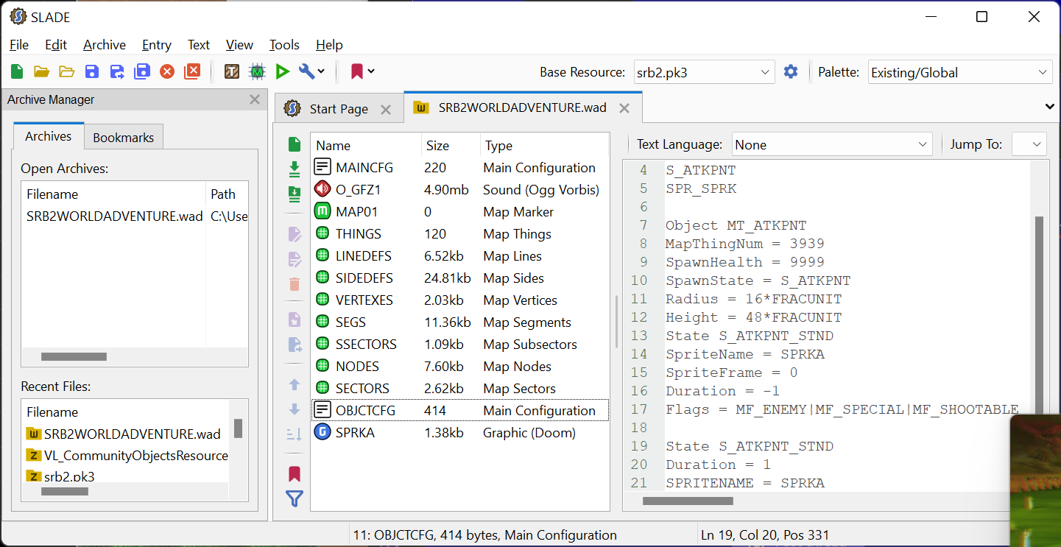The image size is (1061, 547).
Task: Select the THINGS entry
Action: [460, 234]
